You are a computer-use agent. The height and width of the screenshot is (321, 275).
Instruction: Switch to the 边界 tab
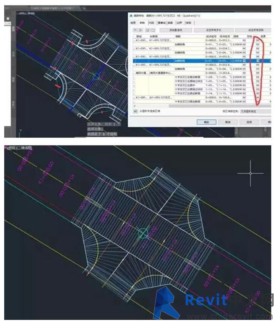179,23
